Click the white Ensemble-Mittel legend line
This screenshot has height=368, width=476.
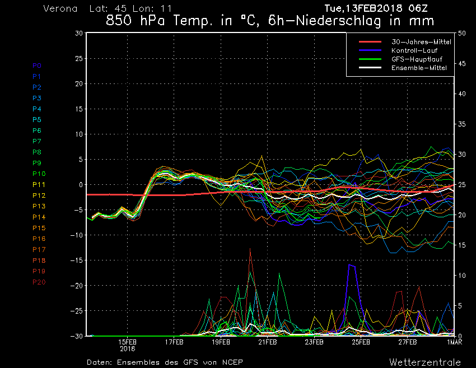370,68
